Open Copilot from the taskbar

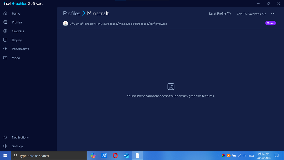tap(93, 156)
